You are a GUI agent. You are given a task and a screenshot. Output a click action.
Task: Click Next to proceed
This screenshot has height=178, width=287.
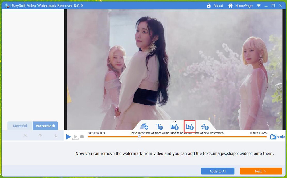(261, 171)
